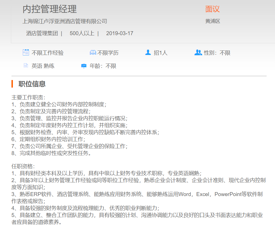275x227 pixels.
Task: Click the single person headcount icon
Action: pyautogui.click(x=148, y=52)
